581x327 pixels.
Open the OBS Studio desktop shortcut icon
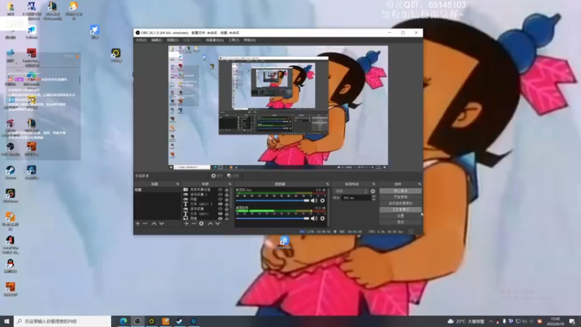[x=10, y=149]
